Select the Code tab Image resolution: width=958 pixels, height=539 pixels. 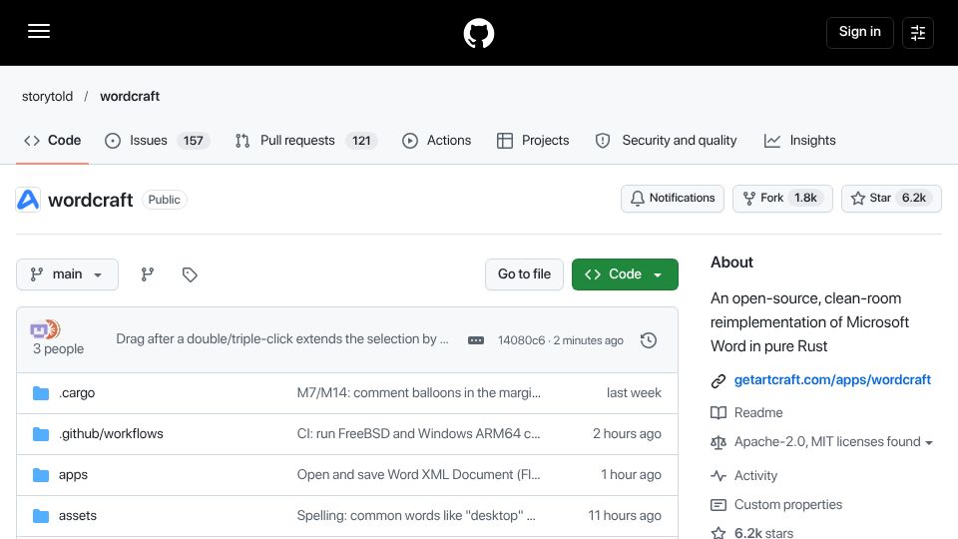tap(53, 141)
